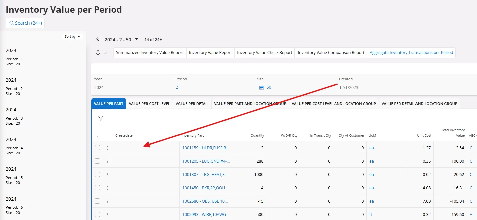Open Value Per Detail and Location Group tab
The image size is (477, 220).
(419, 104)
